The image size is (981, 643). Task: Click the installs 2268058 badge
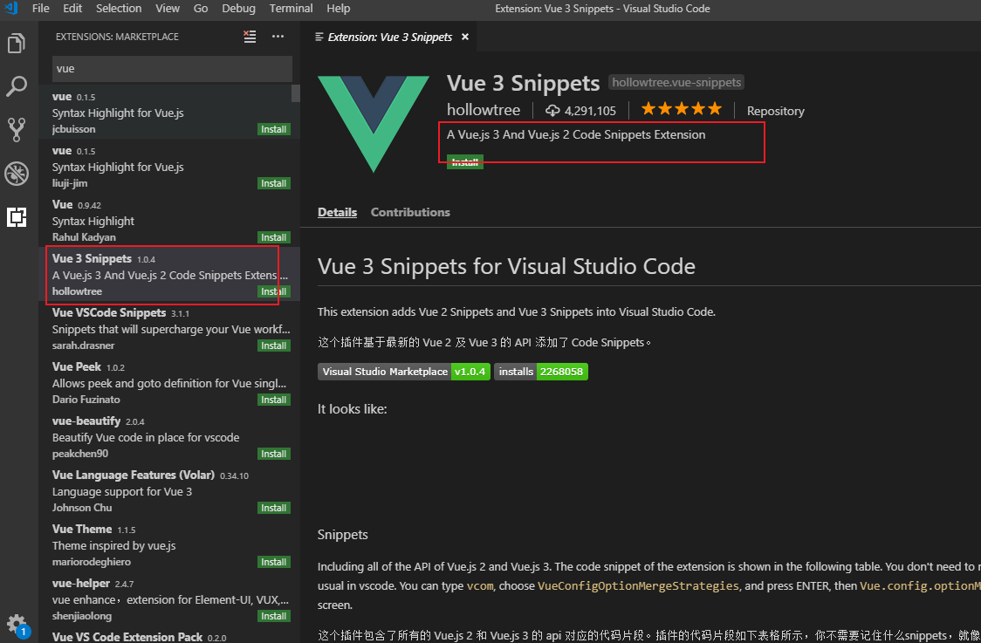[541, 372]
